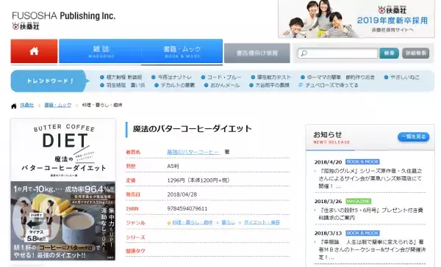Open the 暮らし genre link
The height and width of the screenshot is (267, 441).
point(228,222)
